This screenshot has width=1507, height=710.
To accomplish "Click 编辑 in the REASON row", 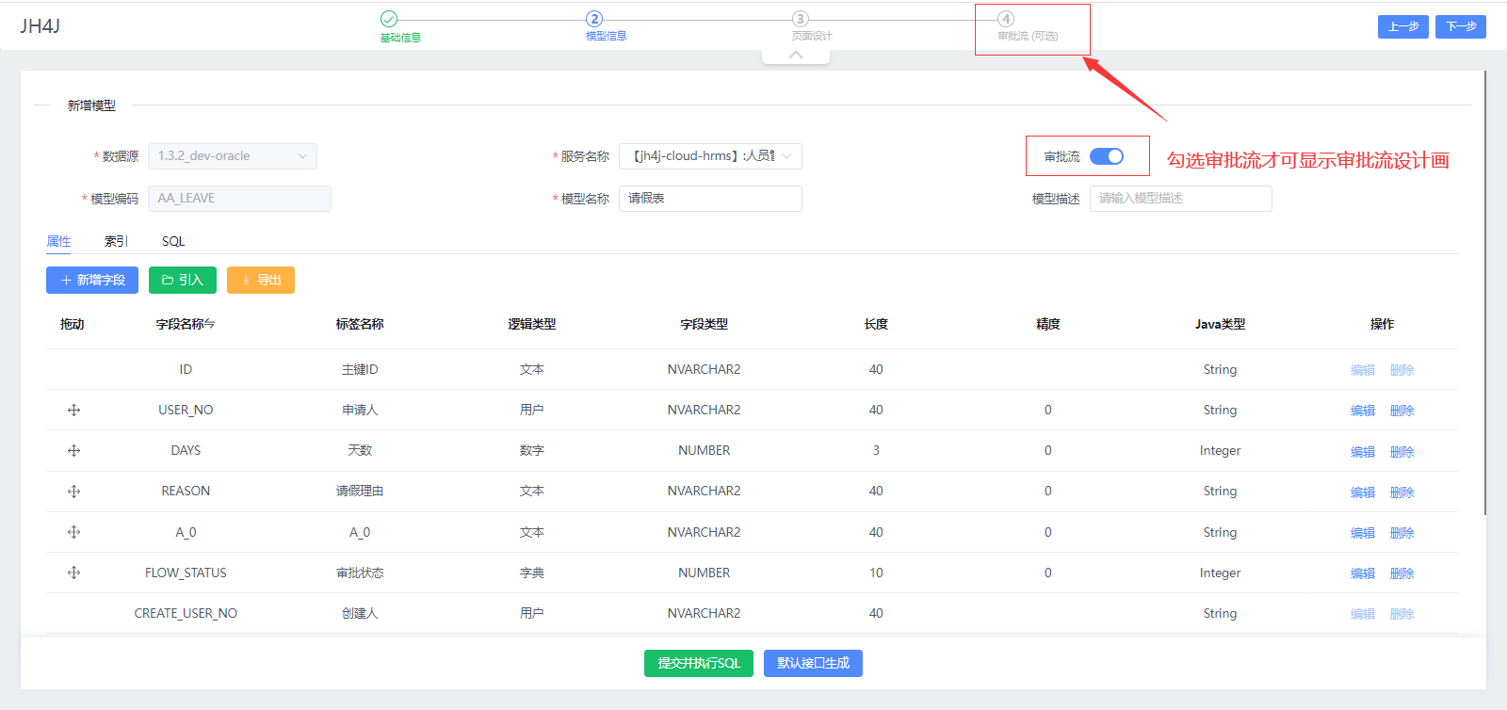I will [x=1363, y=492].
